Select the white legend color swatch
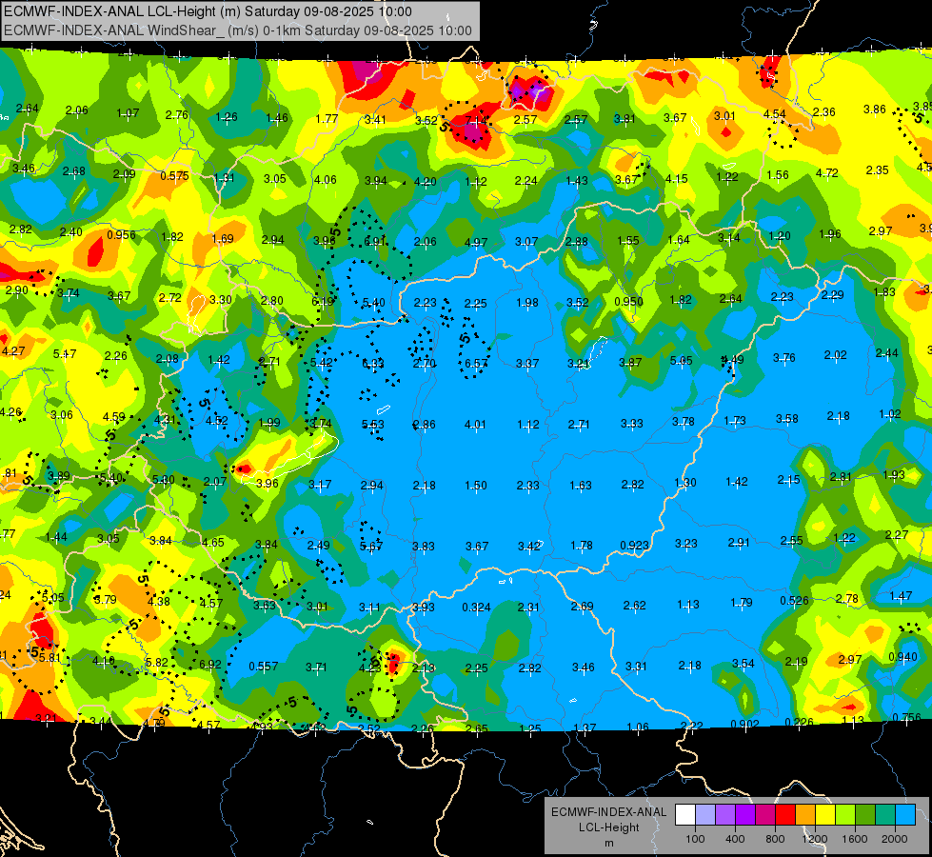The image size is (932, 857). click(x=685, y=815)
